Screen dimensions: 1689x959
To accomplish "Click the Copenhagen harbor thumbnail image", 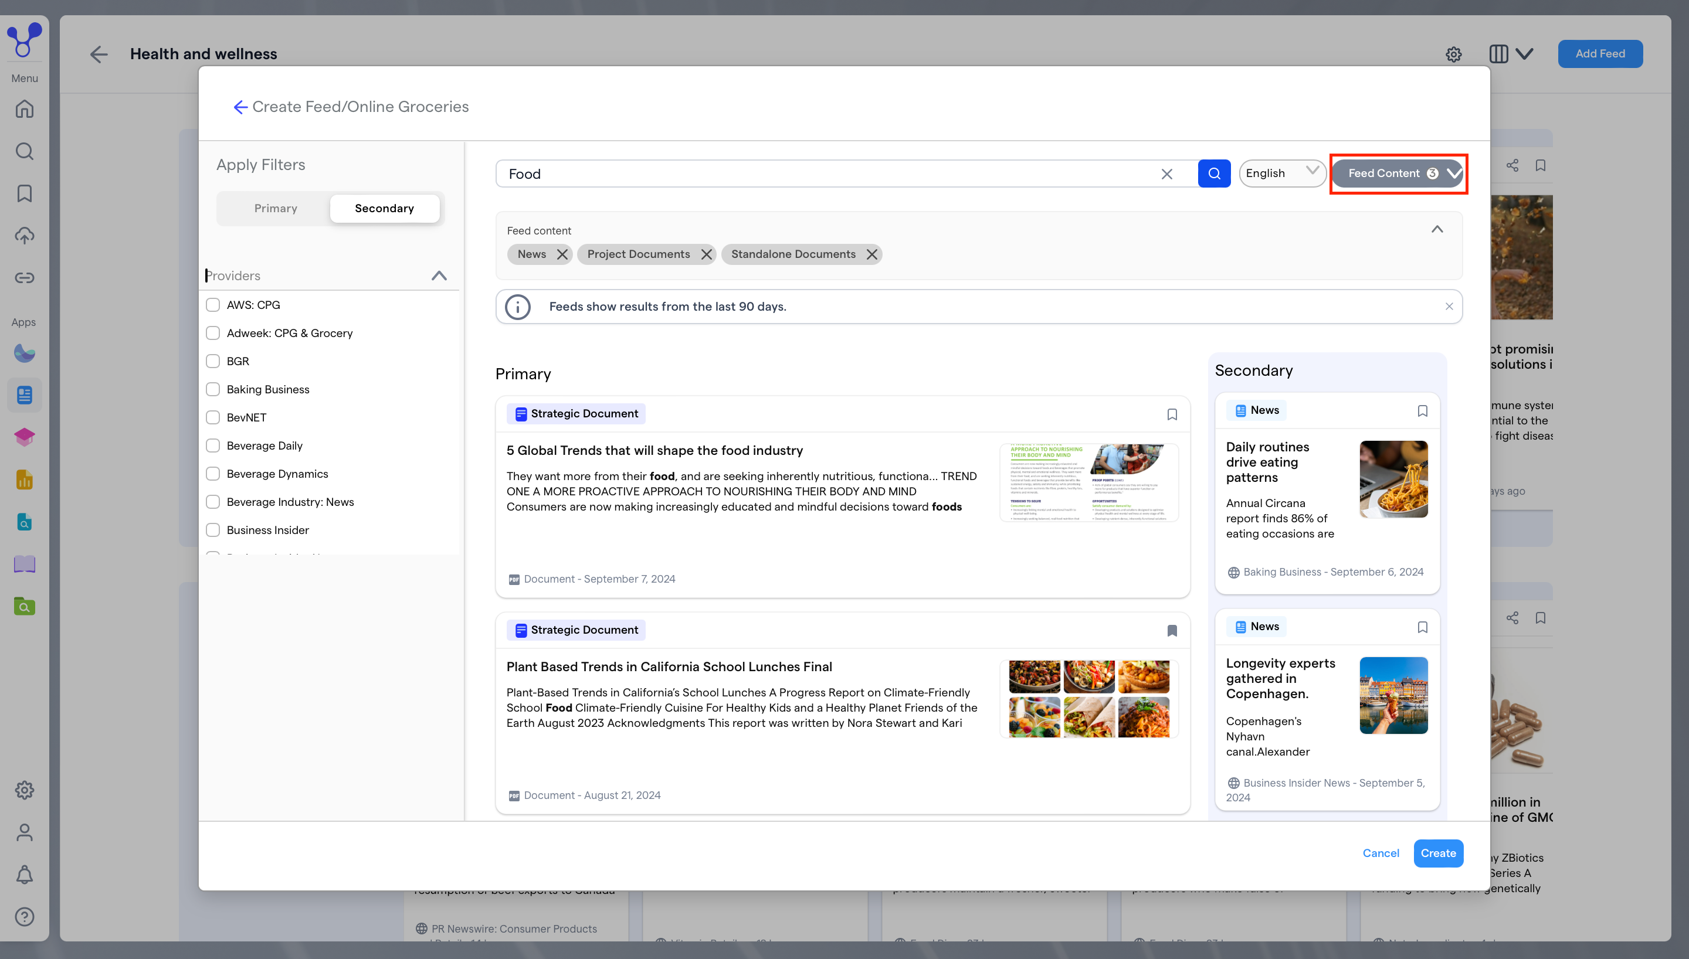I will pyautogui.click(x=1394, y=695).
